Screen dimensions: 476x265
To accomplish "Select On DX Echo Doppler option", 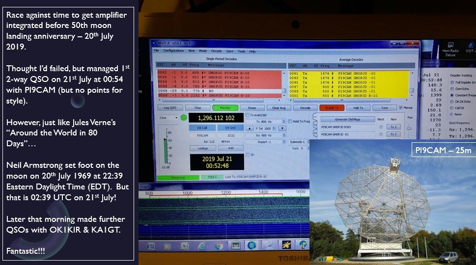I will (452, 102).
